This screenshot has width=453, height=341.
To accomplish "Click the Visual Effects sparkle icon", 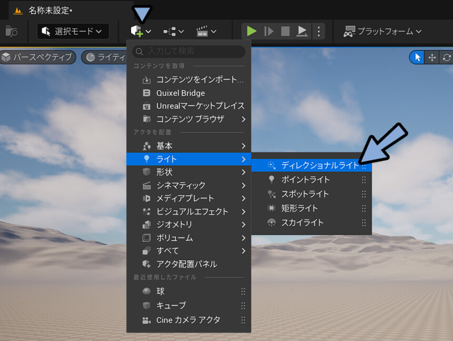I will [146, 211].
